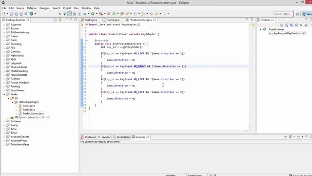Click the Print toolbar icon
The image size is (312, 176).
point(21,14)
